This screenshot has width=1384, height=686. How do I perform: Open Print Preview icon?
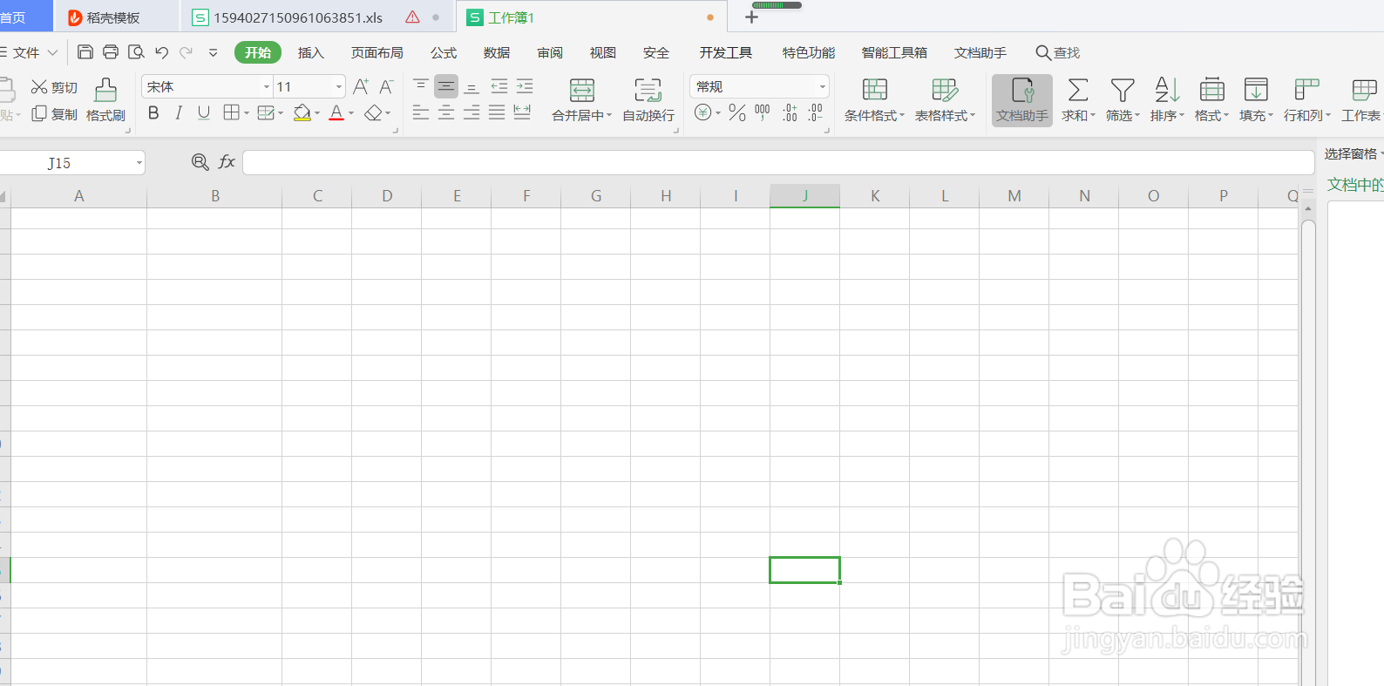pyautogui.click(x=136, y=52)
